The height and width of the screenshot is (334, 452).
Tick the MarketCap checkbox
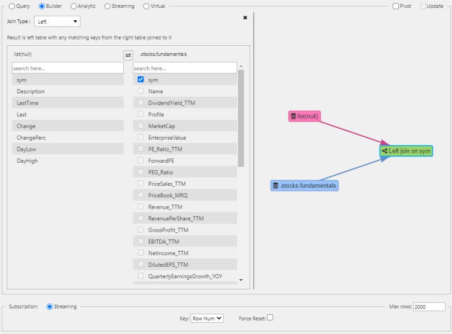pos(141,126)
